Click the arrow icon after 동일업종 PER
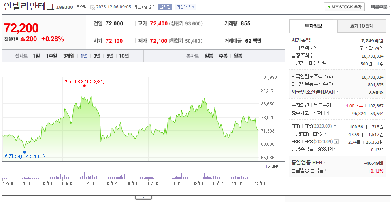 pyautogui.click(x=324, y=163)
